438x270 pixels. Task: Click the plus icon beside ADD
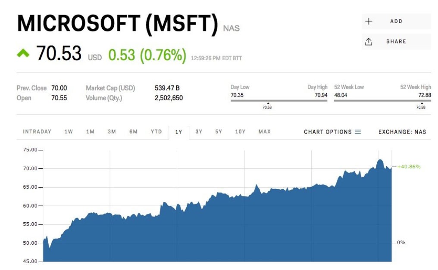point(369,21)
